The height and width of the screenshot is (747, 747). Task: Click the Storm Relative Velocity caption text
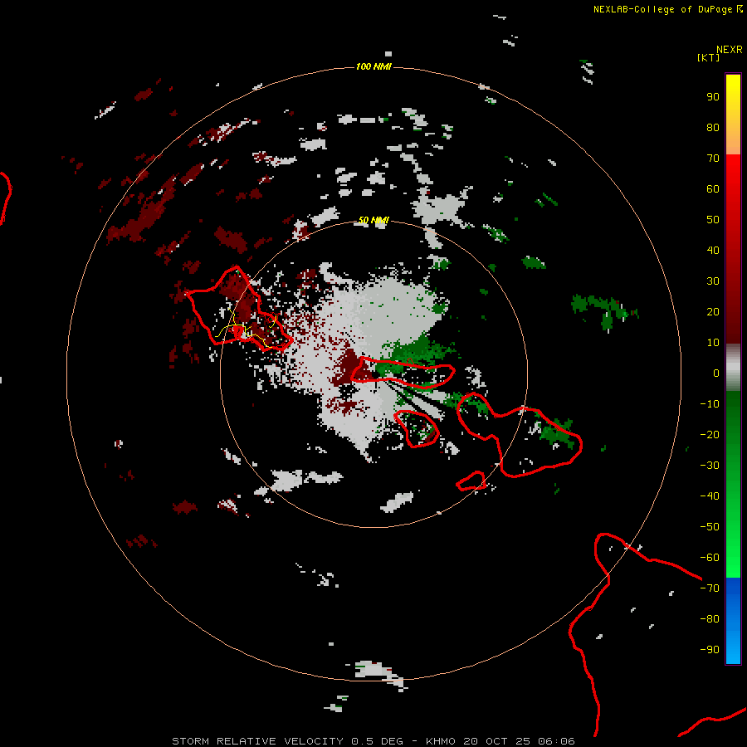pyautogui.click(x=373, y=741)
